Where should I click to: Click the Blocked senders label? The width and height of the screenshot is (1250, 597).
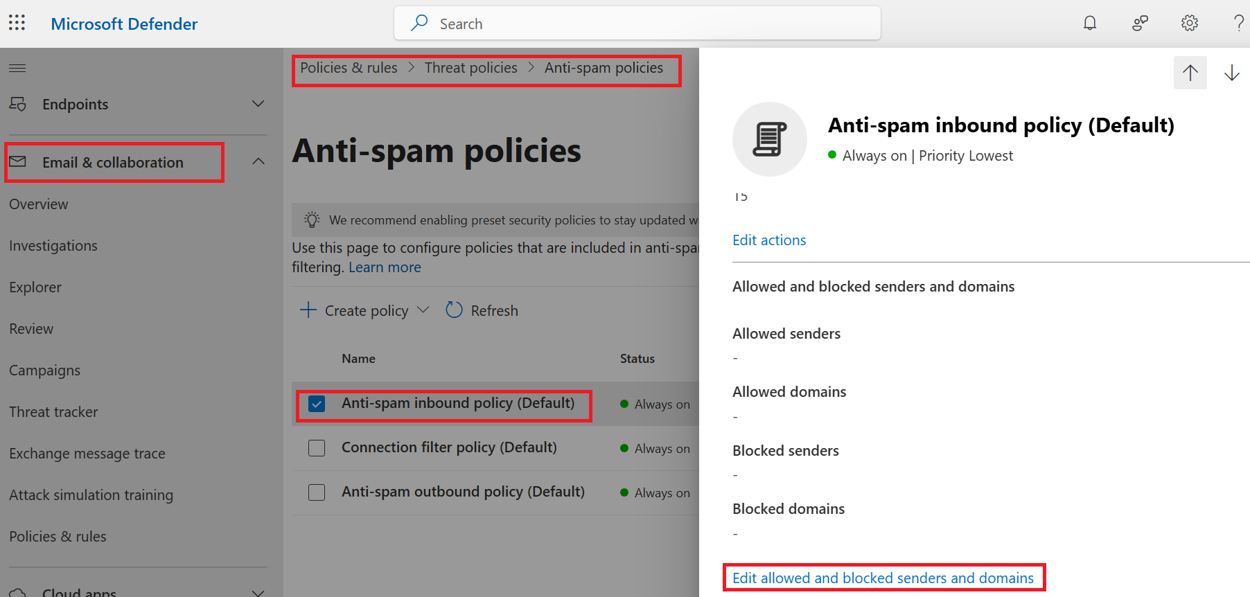(786, 451)
